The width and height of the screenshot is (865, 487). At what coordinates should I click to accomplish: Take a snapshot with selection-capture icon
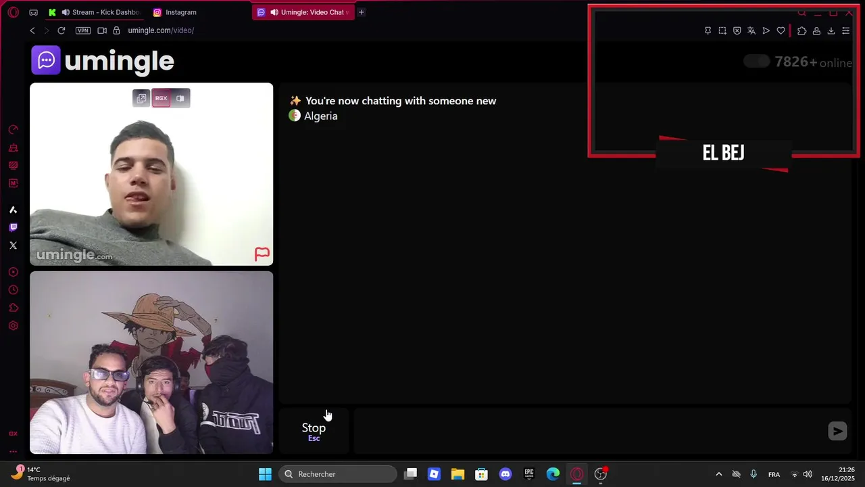point(722,30)
